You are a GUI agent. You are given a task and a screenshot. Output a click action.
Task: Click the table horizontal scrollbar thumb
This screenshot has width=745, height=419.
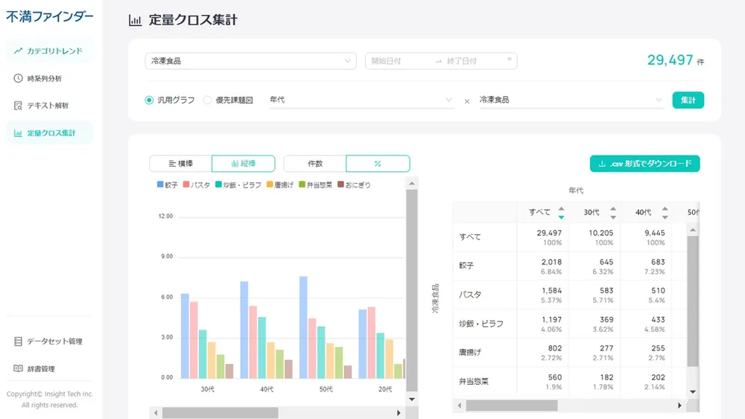[512, 406]
